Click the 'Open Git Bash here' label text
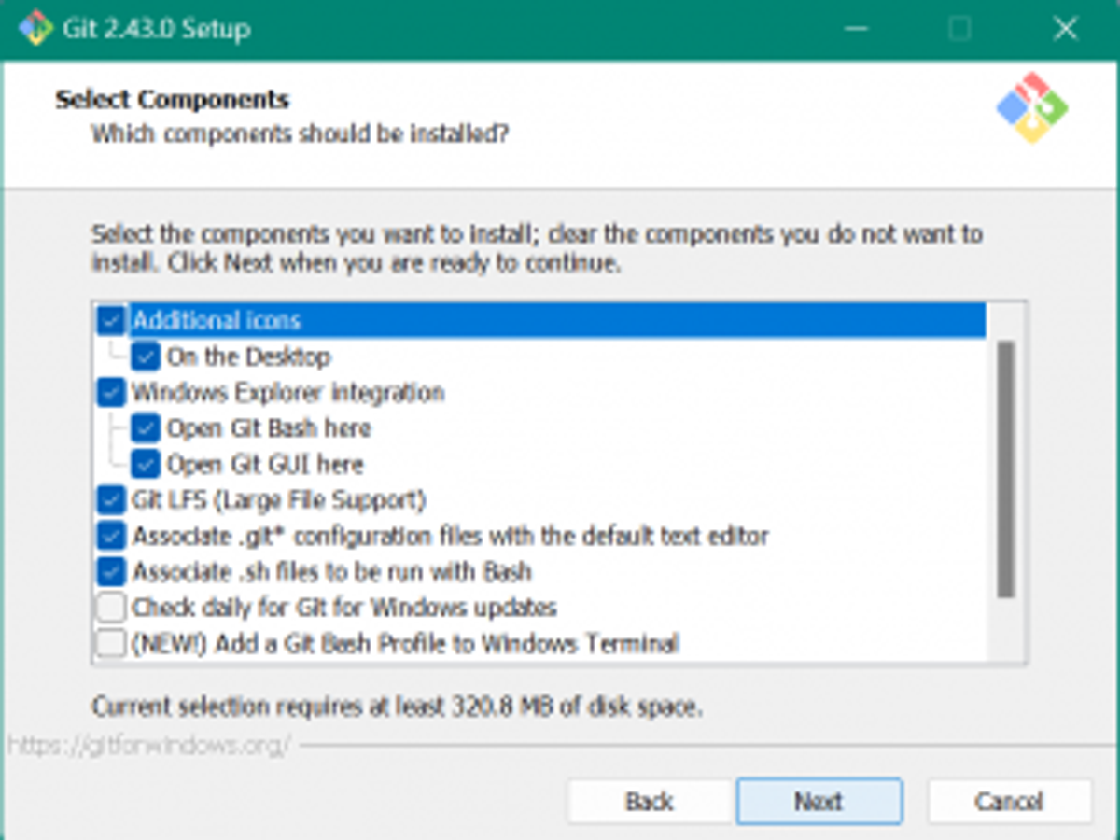1120x840 pixels. point(269,428)
